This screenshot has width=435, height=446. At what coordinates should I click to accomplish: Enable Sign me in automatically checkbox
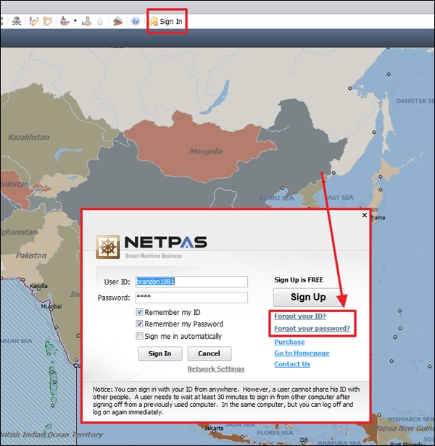pyautogui.click(x=139, y=336)
